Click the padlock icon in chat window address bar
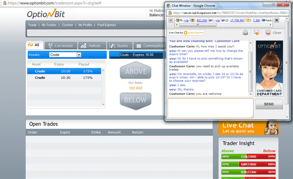293x179 pixels. tap(170, 13)
